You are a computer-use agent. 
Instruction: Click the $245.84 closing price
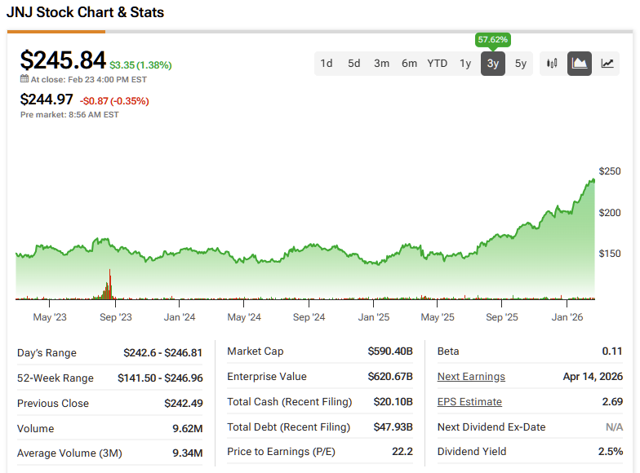click(63, 60)
